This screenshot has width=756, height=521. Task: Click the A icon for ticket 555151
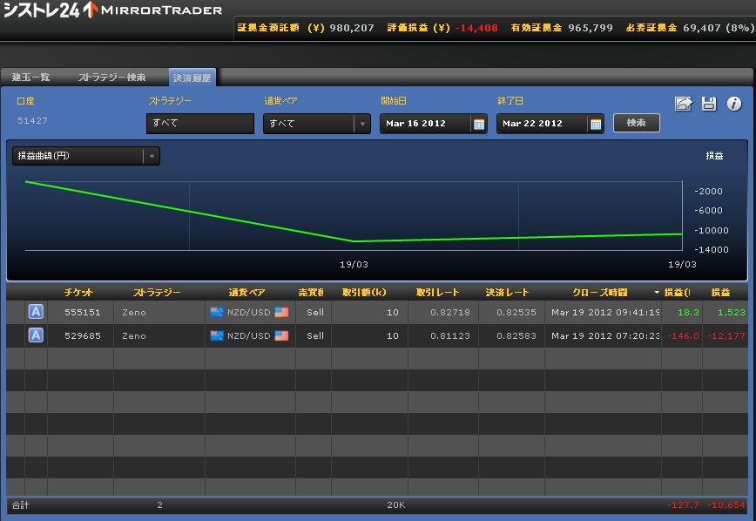[36, 312]
